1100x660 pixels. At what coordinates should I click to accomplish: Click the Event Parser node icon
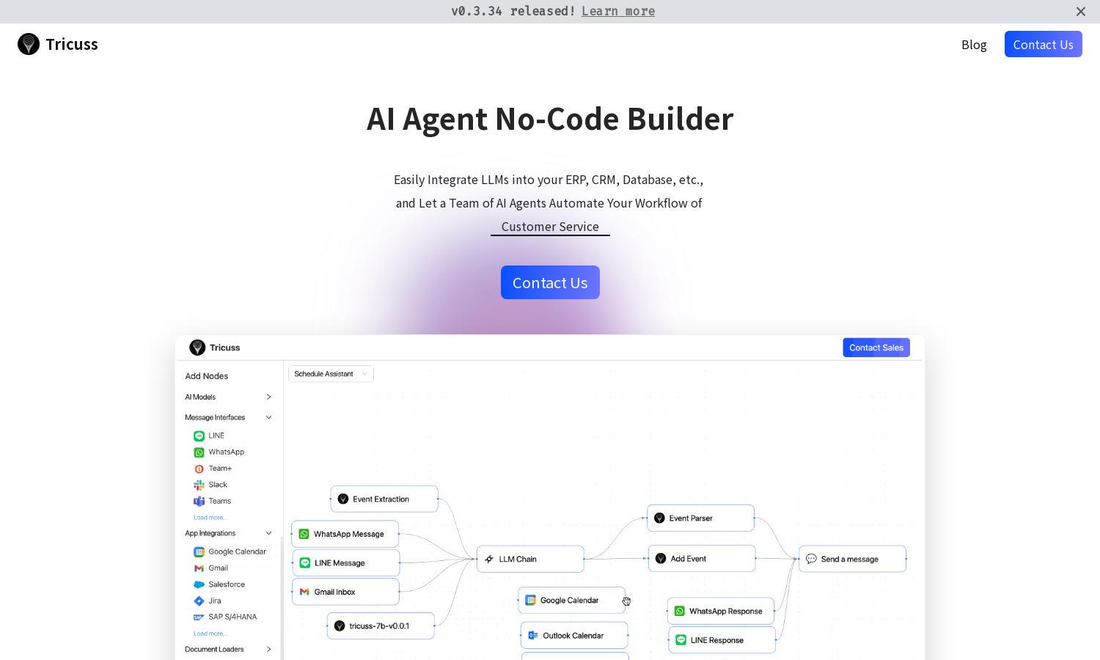point(659,518)
